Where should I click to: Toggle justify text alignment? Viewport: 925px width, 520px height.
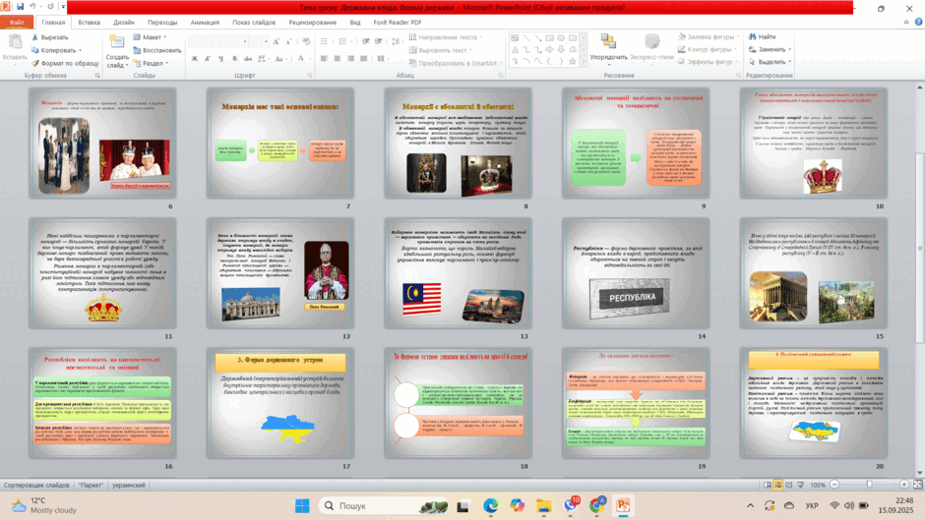point(363,58)
